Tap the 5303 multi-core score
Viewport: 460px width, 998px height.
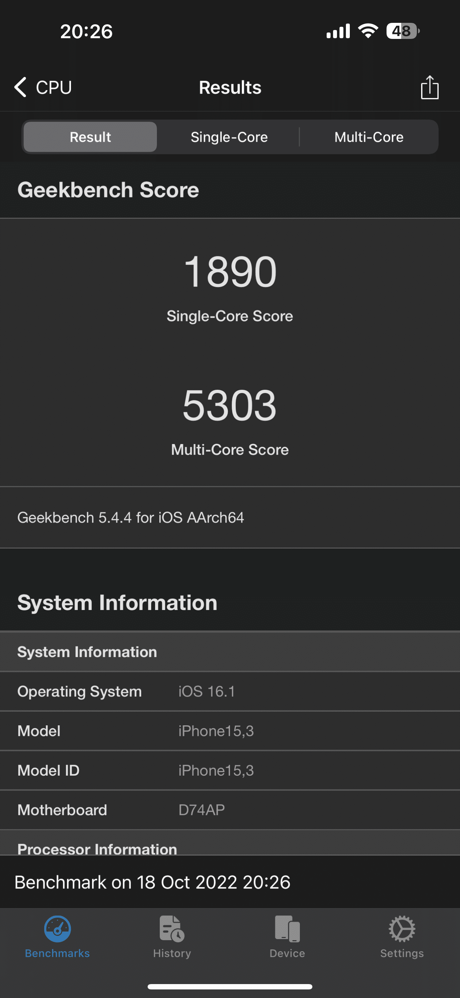(x=230, y=405)
